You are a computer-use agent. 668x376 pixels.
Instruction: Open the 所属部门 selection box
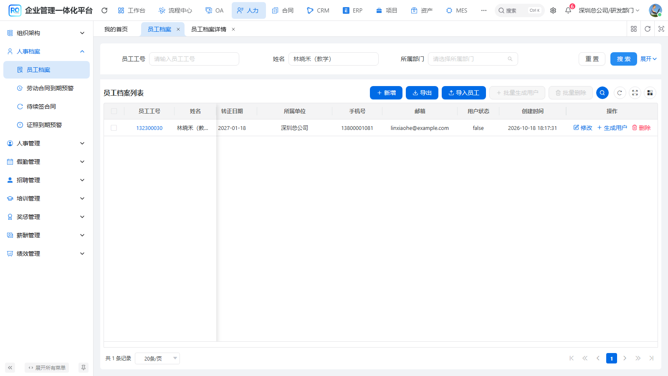[473, 59]
